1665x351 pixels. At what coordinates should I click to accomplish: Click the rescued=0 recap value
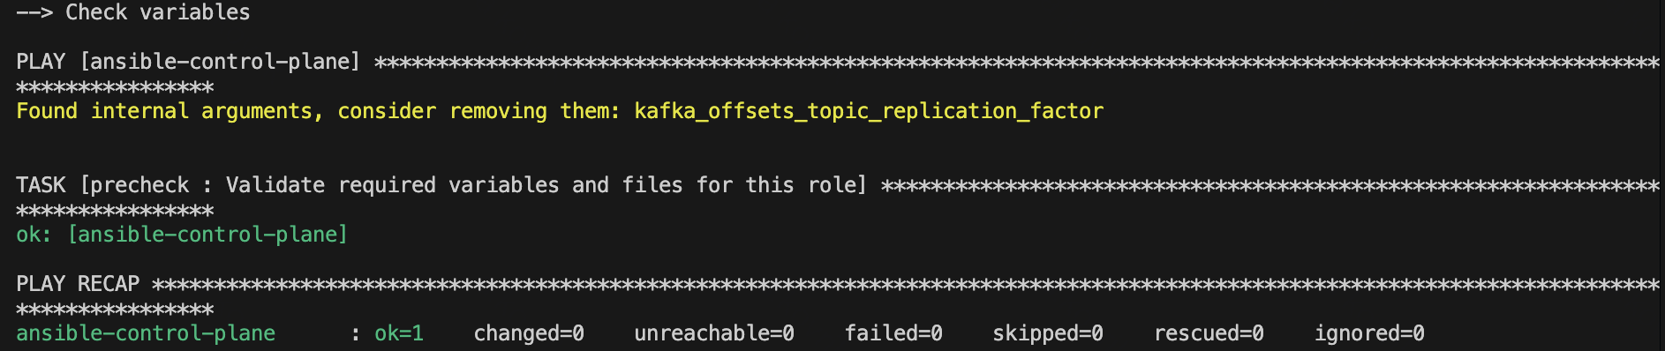point(1209,333)
